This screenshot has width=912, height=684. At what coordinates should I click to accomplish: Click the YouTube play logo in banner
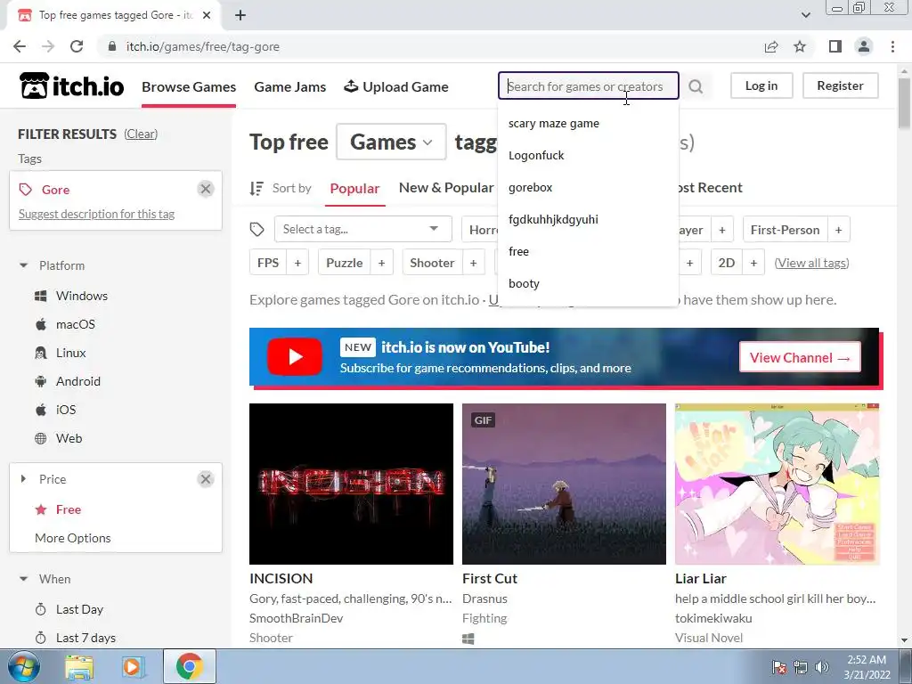click(295, 356)
